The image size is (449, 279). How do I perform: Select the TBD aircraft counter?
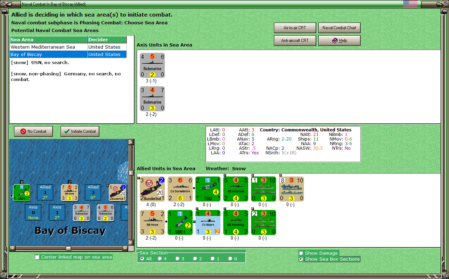208,189
